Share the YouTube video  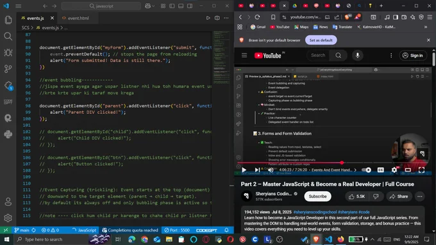(x=399, y=196)
